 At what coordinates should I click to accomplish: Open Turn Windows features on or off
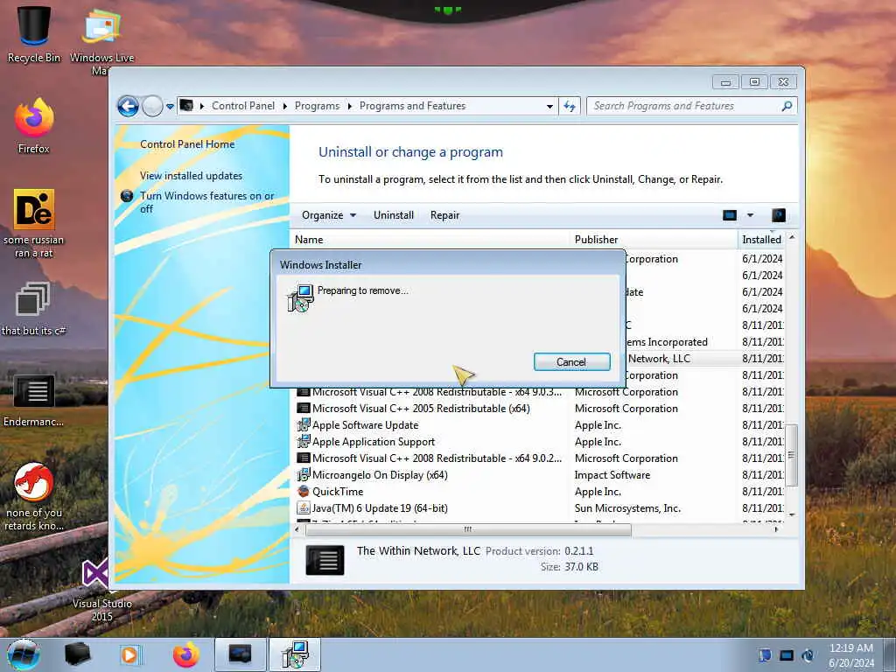[206, 202]
